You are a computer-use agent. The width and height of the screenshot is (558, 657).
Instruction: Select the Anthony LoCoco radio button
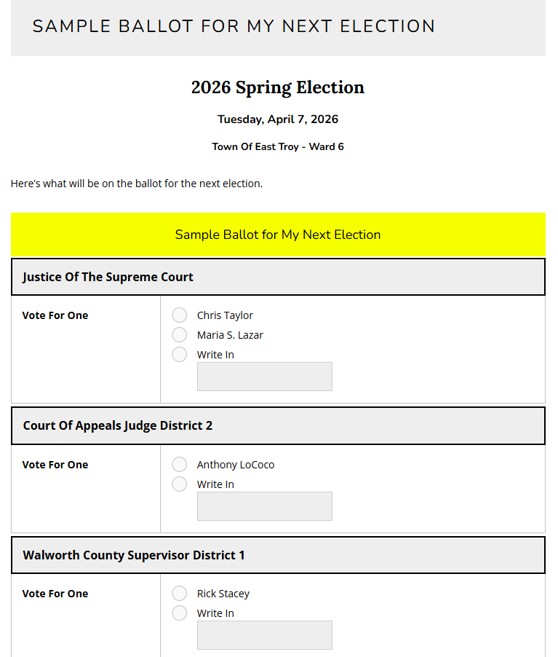coord(180,465)
